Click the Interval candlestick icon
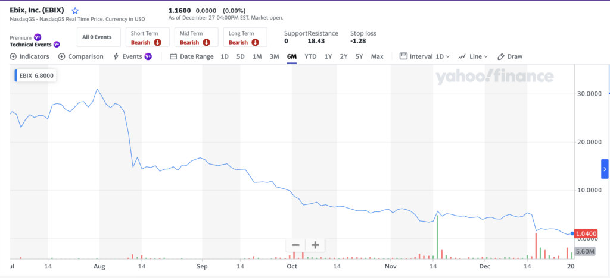 [403, 56]
